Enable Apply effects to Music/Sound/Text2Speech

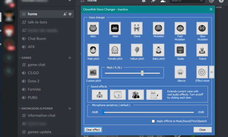click(x=153, y=121)
